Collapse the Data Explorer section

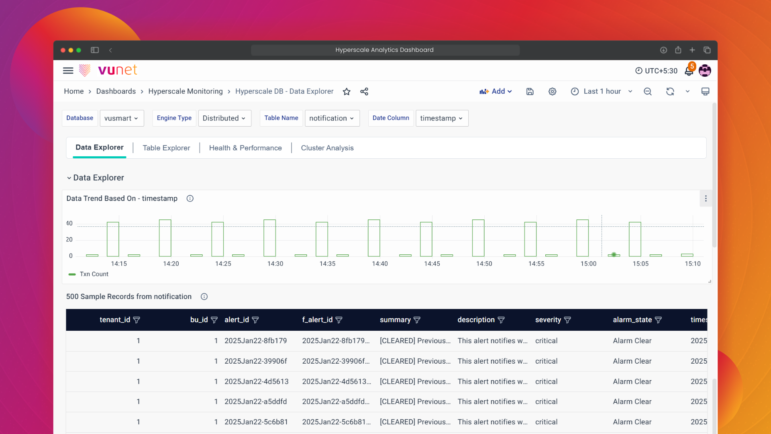tap(69, 178)
